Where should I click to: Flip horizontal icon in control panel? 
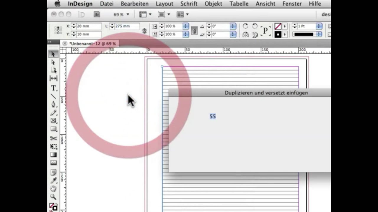pyautogui.click(x=245, y=34)
